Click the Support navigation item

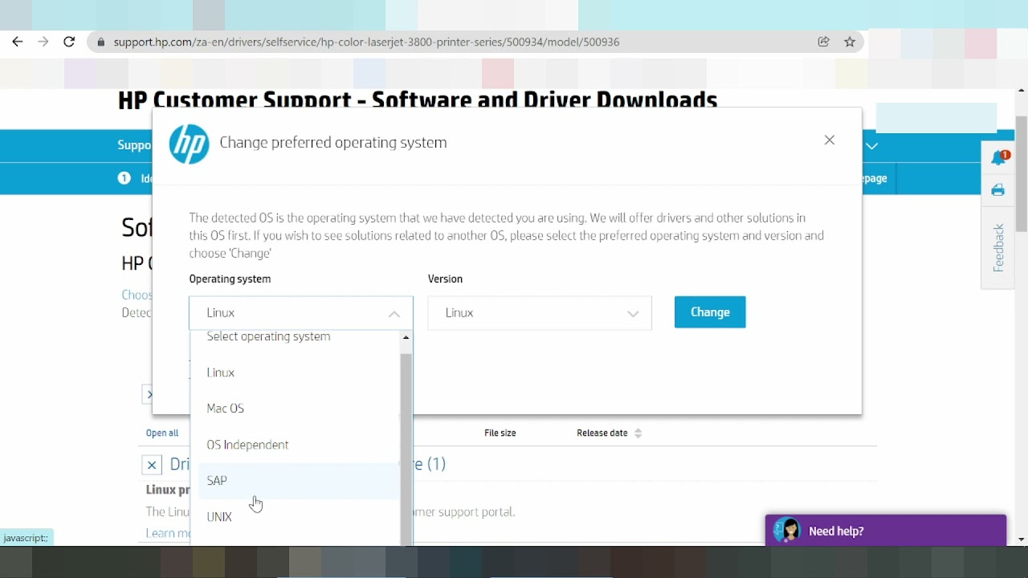point(134,145)
